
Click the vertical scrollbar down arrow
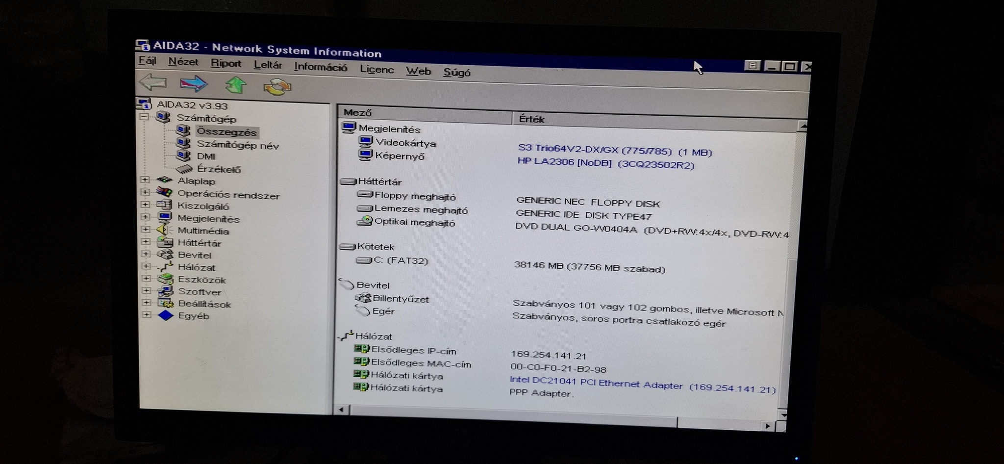pyautogui.click(x=783, y=415)
